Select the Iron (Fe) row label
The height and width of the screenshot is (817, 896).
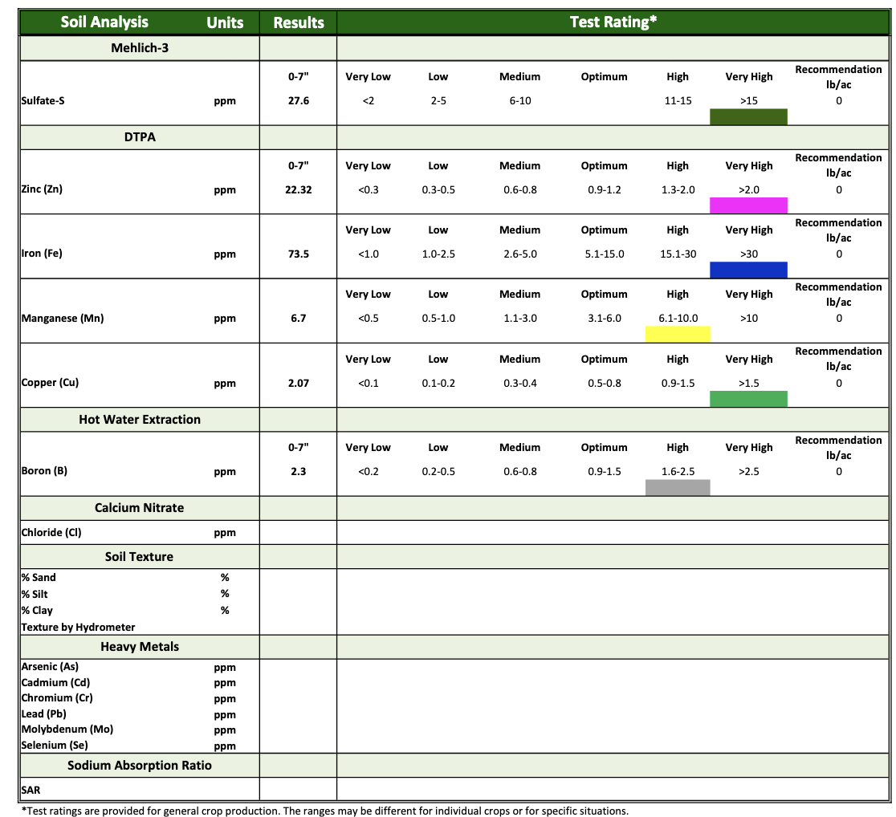(42, 253)
